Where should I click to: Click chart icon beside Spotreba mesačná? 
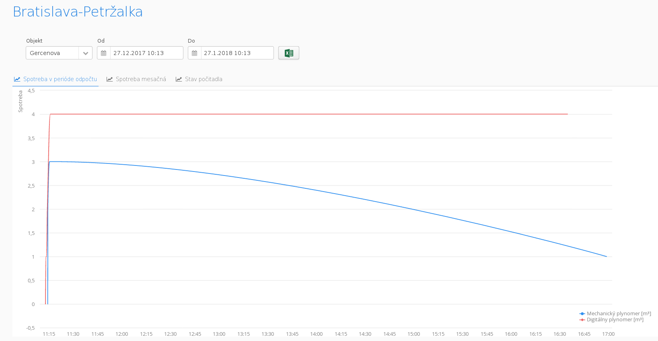coord(109,79)
